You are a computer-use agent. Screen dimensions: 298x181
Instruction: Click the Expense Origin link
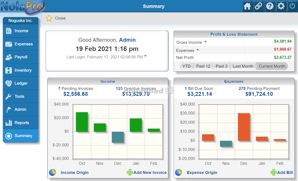[x=202, y=172]
